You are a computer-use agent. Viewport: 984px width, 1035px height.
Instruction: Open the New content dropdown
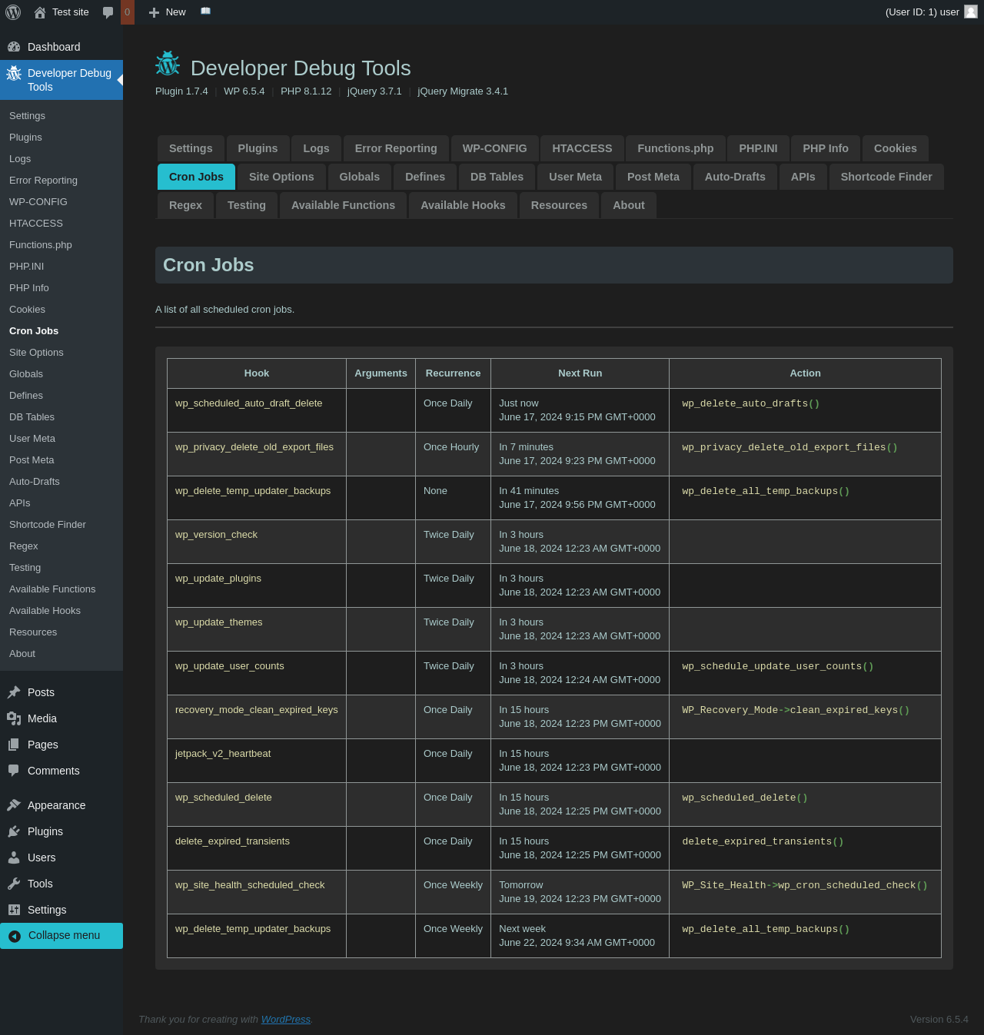[168, 12]
